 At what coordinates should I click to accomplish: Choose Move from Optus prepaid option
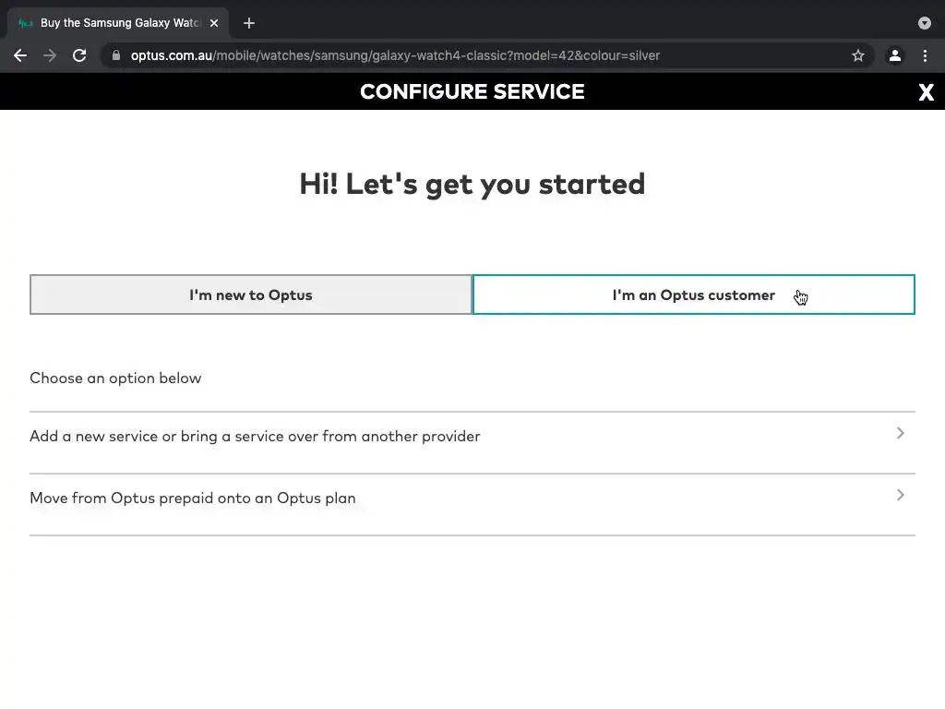[x=472, y=504]
